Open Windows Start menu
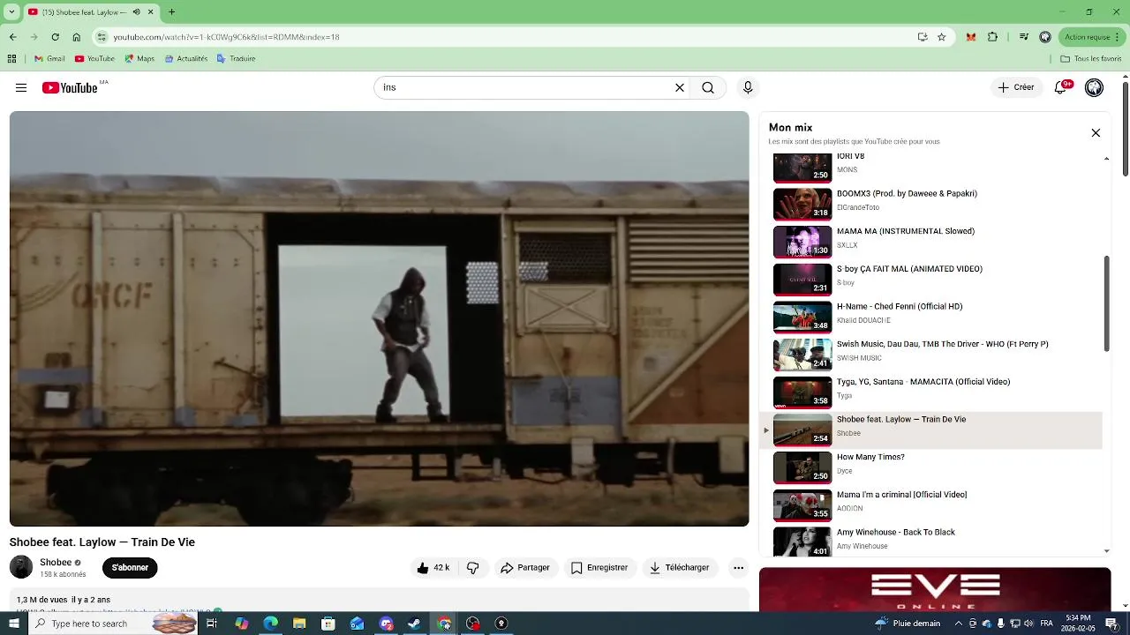This screenshot has height=635, width=1130. (13, 624)
